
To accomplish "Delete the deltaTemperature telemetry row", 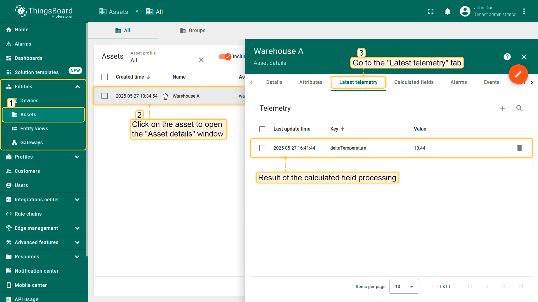I will 519,148.
